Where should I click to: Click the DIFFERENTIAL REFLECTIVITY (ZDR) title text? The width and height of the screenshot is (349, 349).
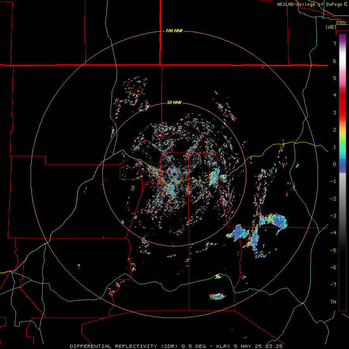[x=124, y=346]
